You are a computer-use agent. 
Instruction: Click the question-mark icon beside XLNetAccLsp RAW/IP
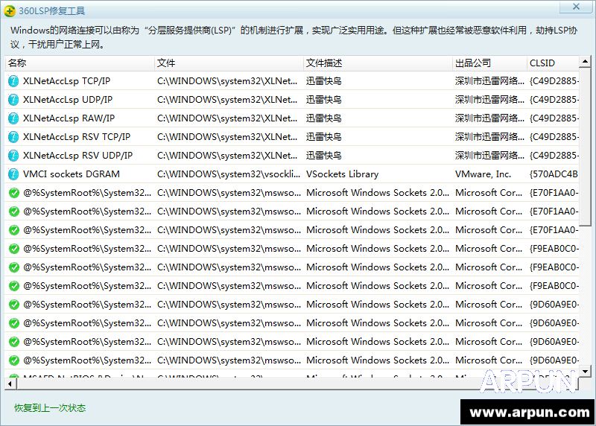13,118
